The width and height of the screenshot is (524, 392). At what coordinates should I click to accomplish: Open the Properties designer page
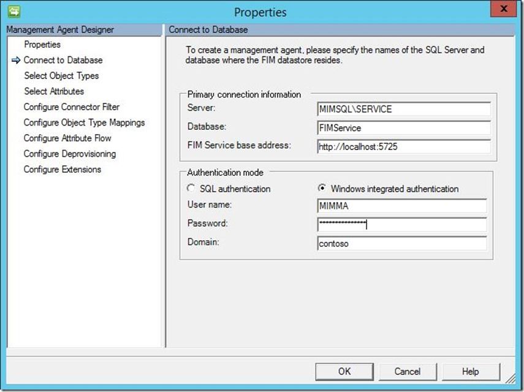pos(42,45)
